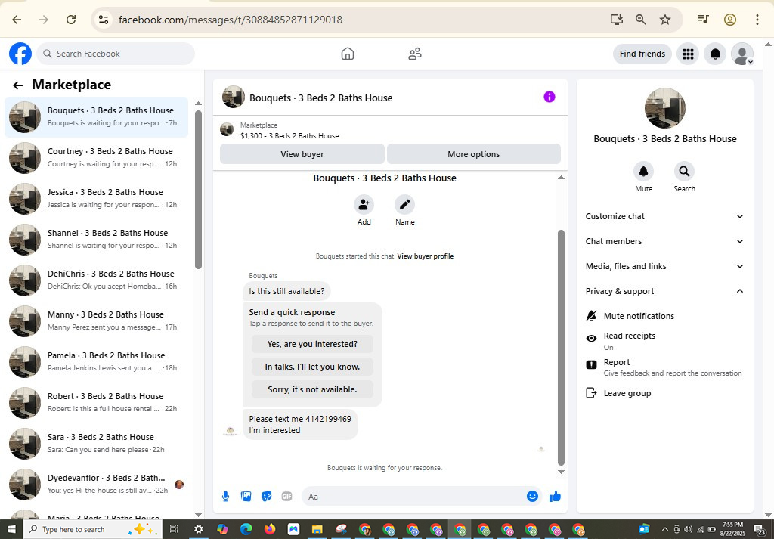Click the View buyer button
Viewport: 774px width, 539px height.
pyautogui.click(x=302, y=154)
